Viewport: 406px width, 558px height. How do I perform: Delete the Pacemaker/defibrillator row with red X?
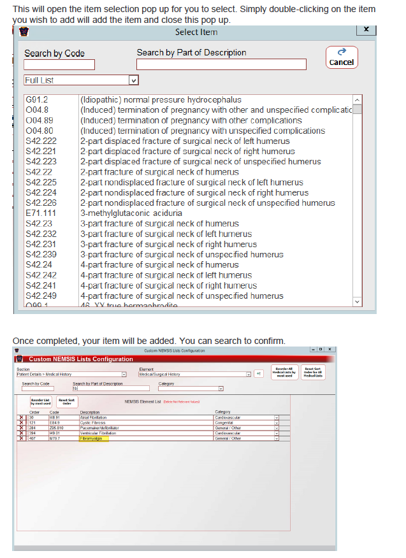[x=22, y=428]
